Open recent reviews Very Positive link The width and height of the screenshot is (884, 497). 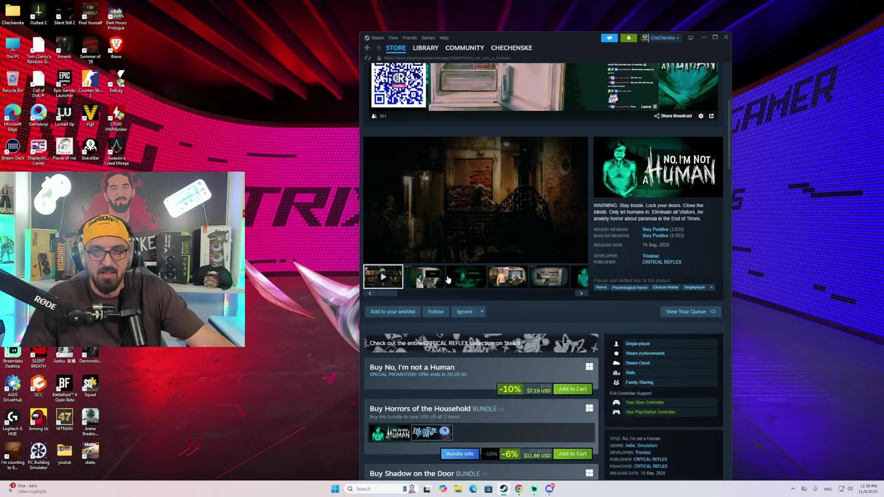(655, 229)
